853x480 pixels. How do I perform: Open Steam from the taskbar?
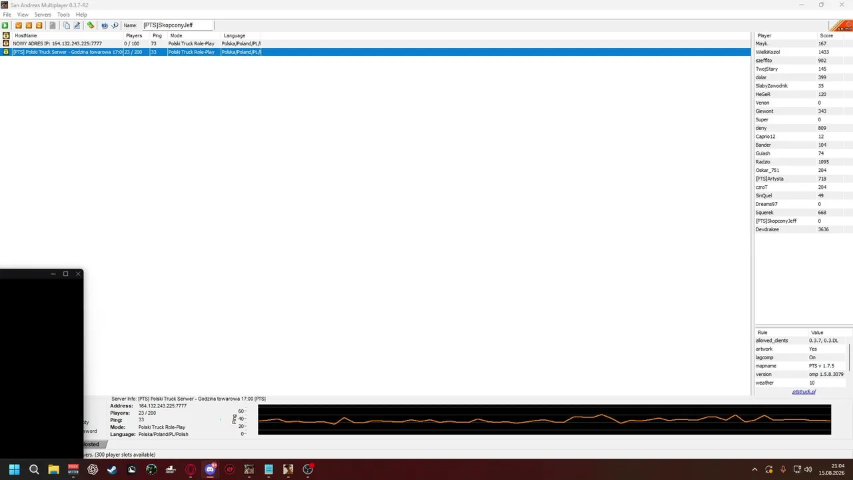point(112,469)
